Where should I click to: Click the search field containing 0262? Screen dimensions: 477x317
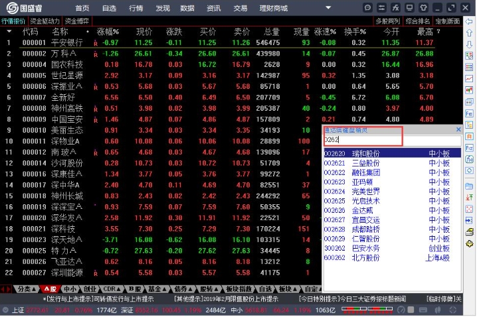[392, 140]
